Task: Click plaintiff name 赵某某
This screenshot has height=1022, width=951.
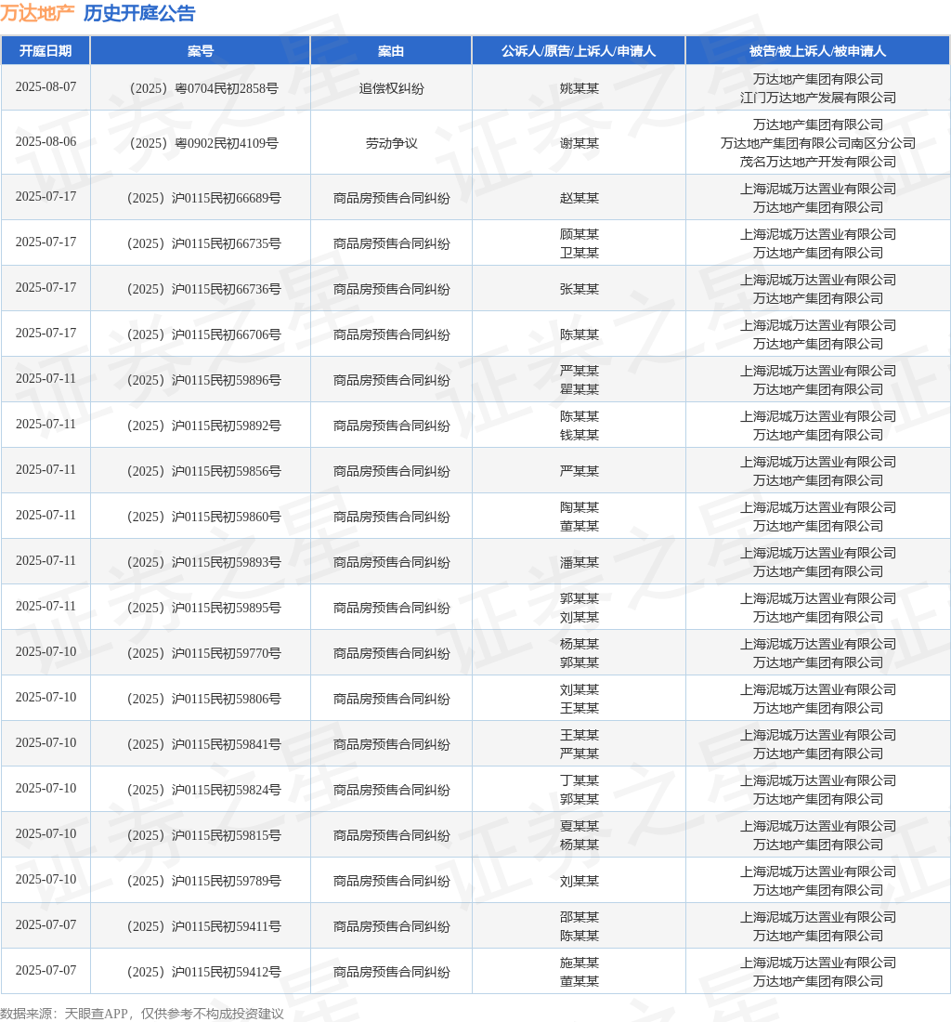Action: 580,198
